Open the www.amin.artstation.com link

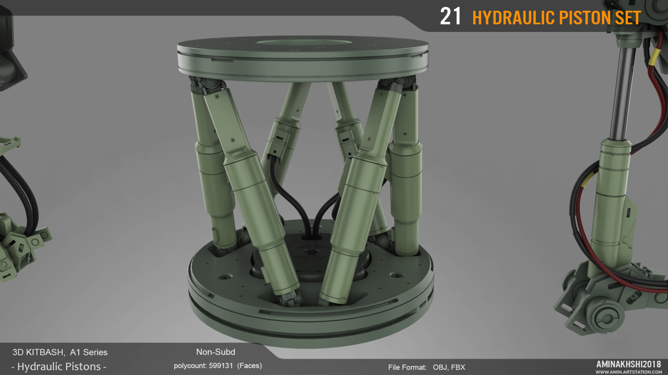tap(629, 372)
